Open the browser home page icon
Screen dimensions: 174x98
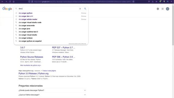click(x=14, y=2)
